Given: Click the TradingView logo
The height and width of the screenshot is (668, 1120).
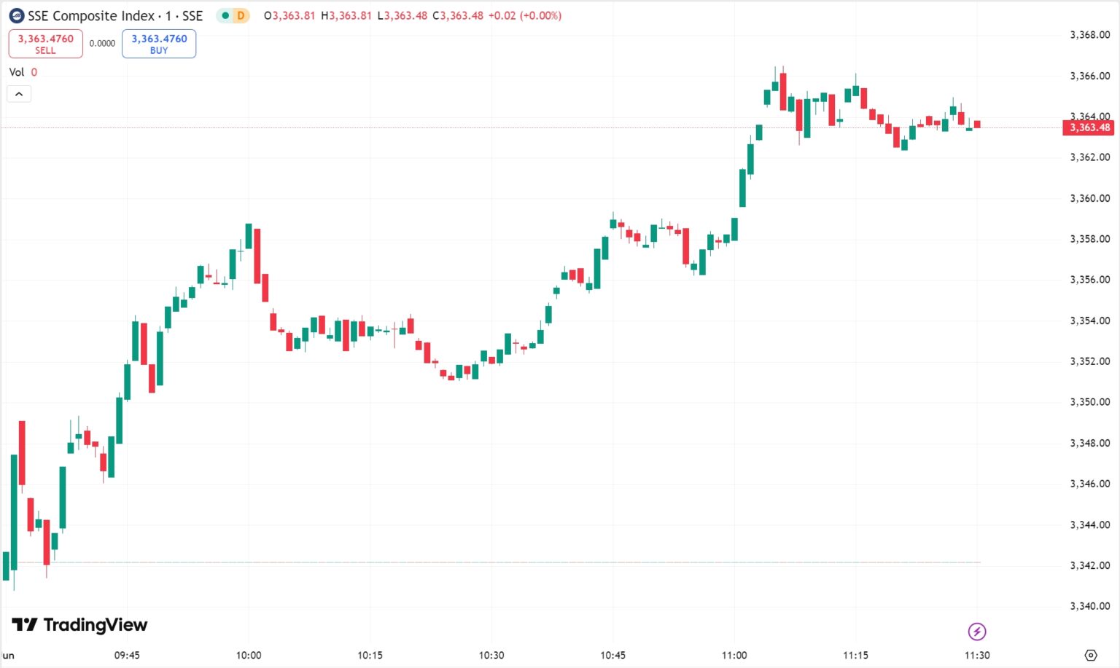Looking at the screenshot, I should click(79, 624).
